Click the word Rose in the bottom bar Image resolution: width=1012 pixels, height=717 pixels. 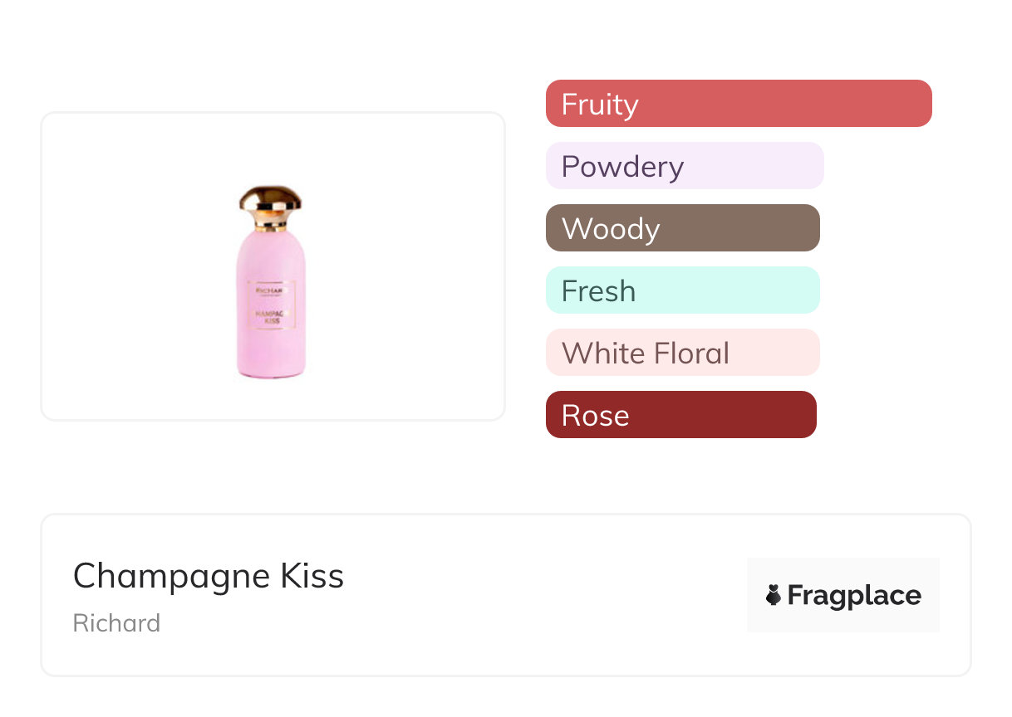point(595,416)
